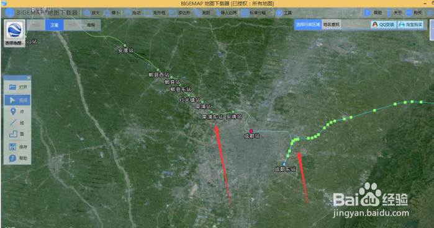
Task: Open the 标准分幅 standard sheet tool
Action: pyautogui.click(x=253, y=13)
